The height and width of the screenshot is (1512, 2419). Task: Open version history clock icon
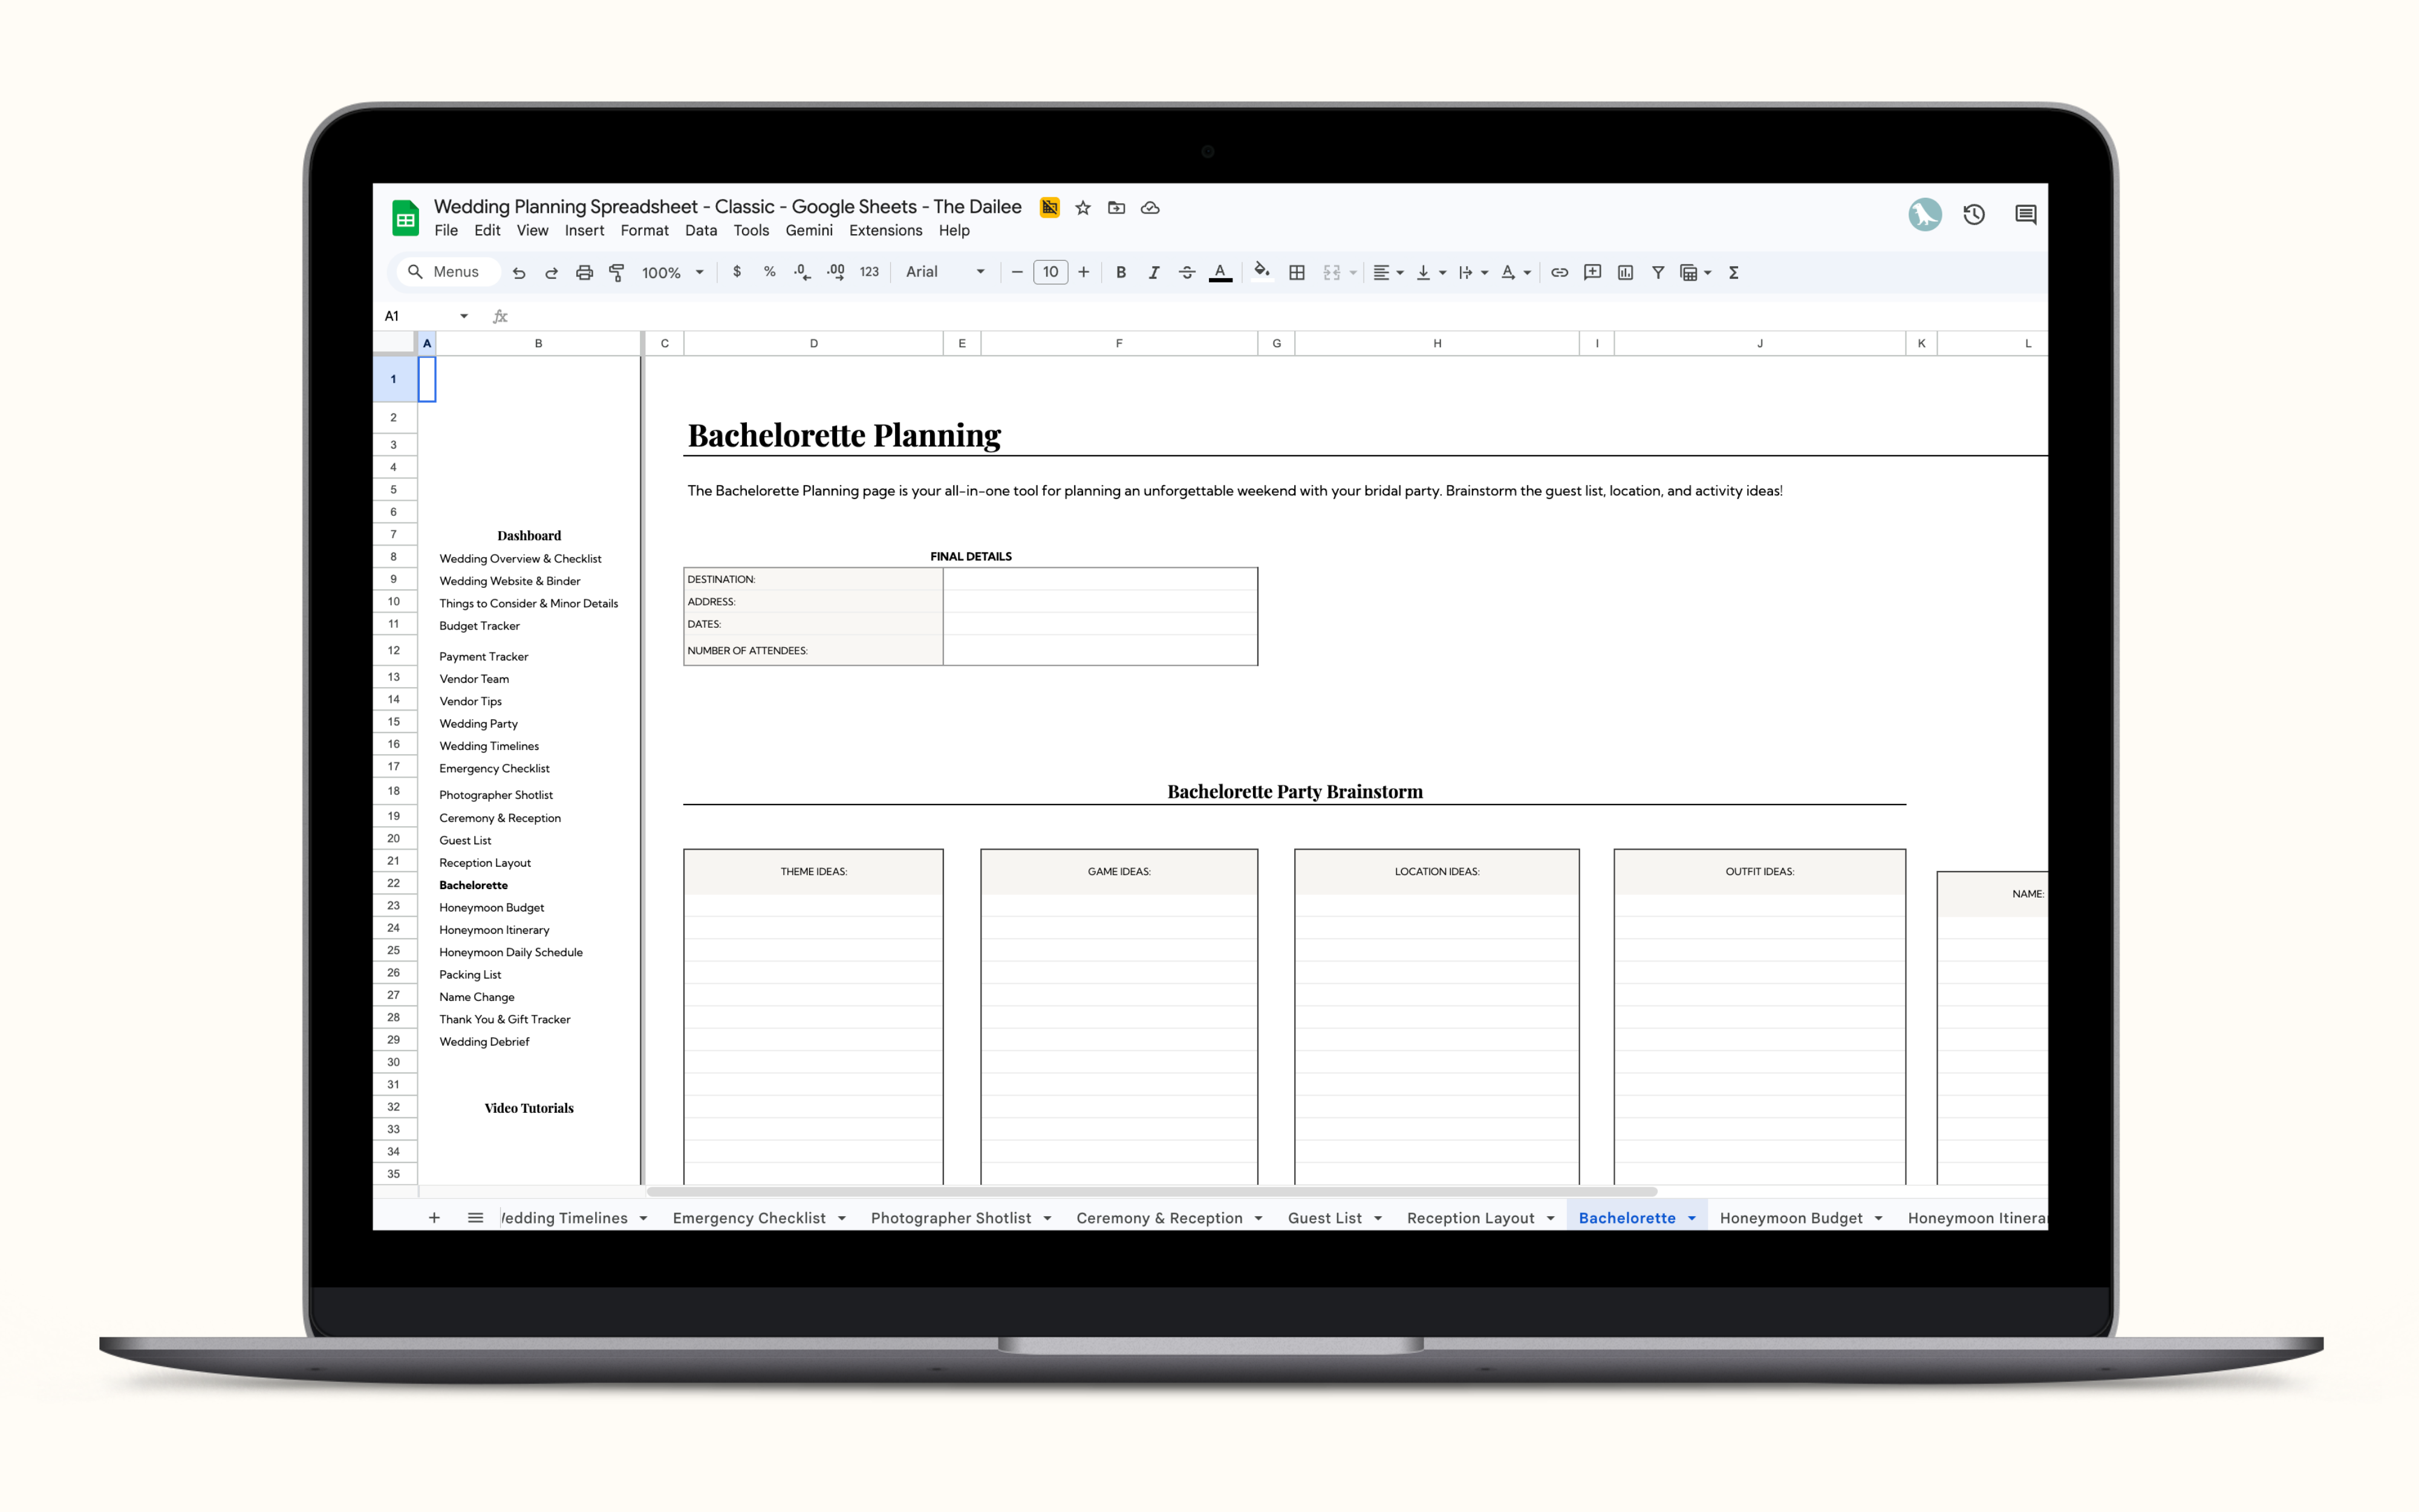[x=1973, y=214]
